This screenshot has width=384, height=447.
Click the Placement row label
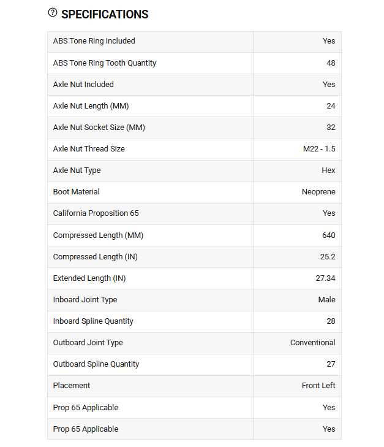coord(72,386)
